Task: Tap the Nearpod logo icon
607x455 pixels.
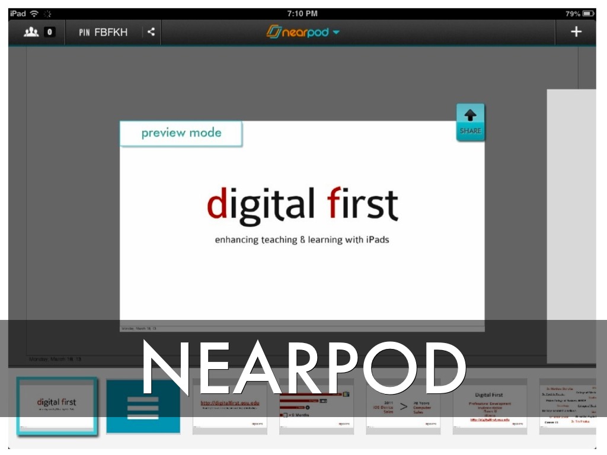Action: [x=273, y=32]
